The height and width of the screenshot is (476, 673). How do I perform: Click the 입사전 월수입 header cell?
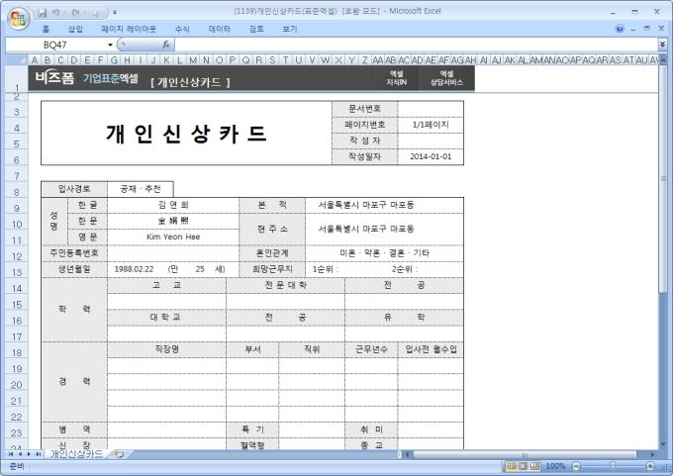click(x=431, y=349)
